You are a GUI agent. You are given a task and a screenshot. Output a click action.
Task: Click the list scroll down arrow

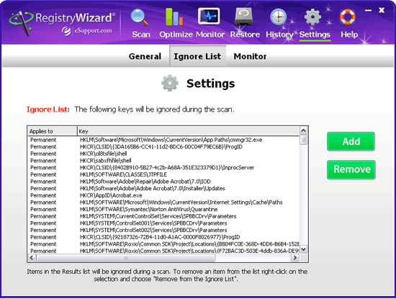(x=304, y=249)
